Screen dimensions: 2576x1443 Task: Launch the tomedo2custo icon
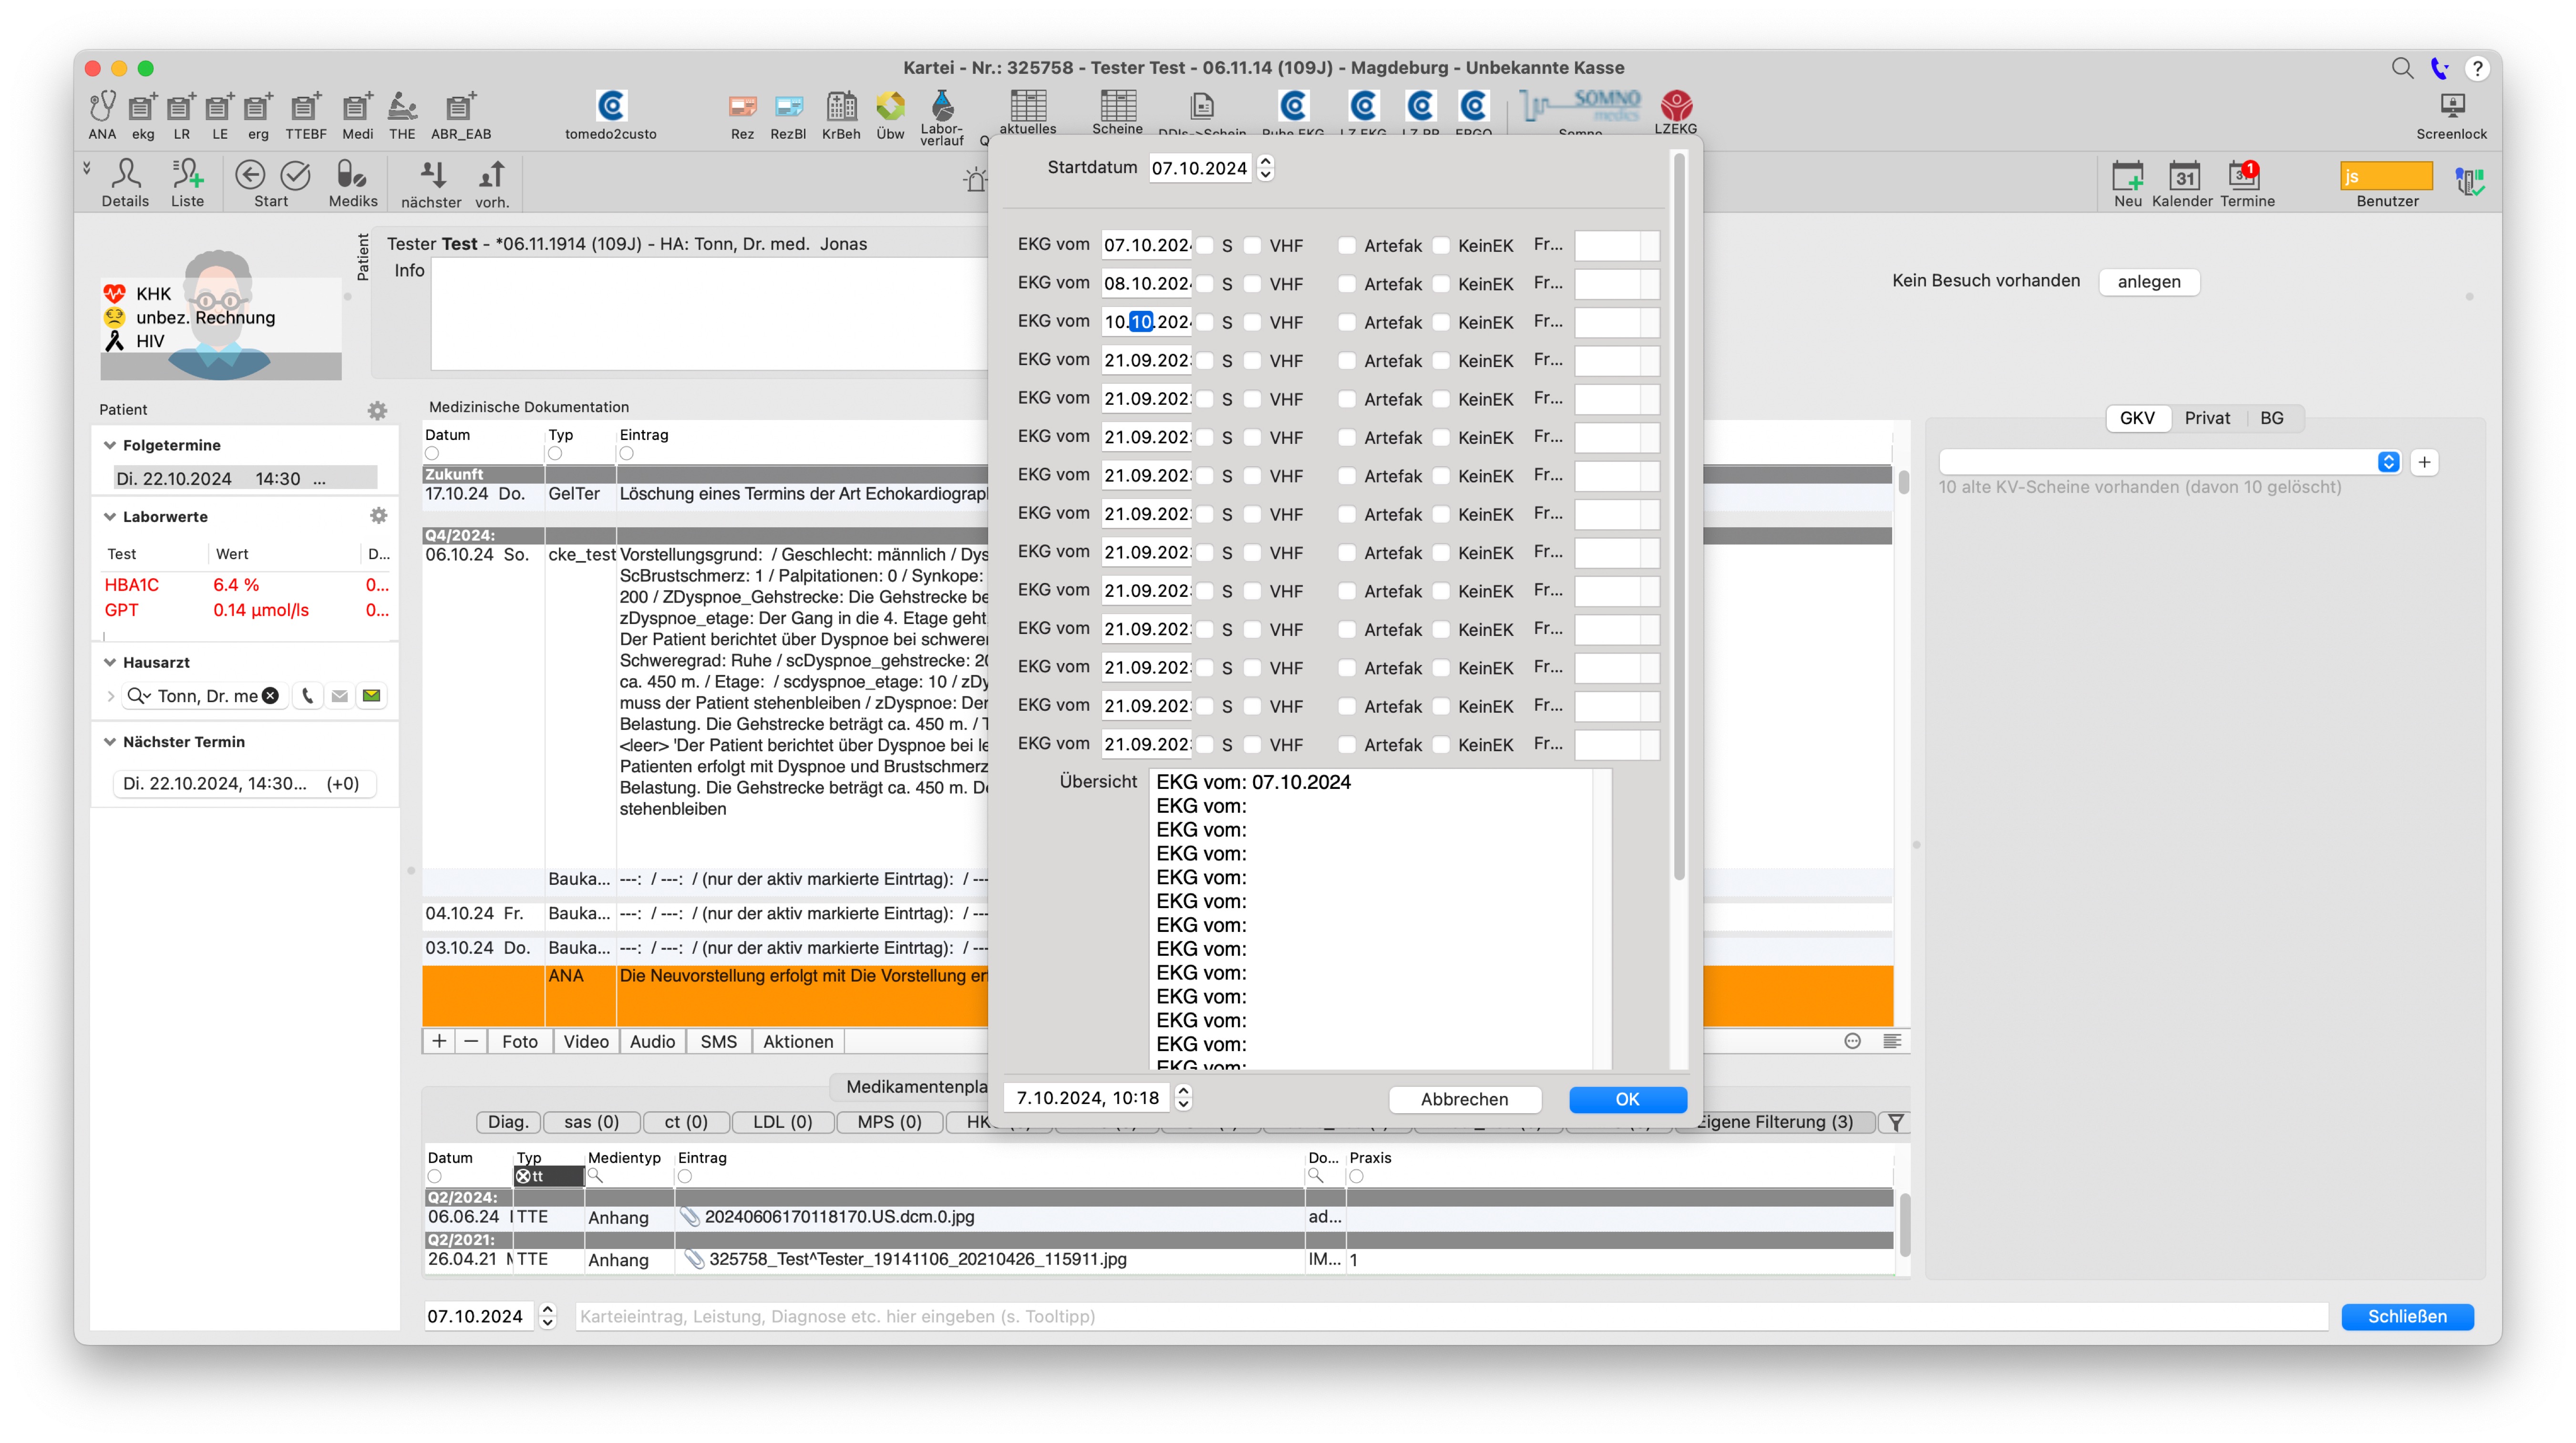point(611,105)
